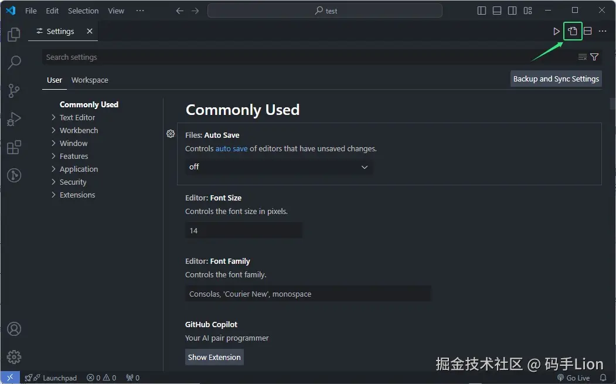Show more menus via title bar ellipsis
The width and height of the screenshot is (616, 384).
click(x=140, y=11)
